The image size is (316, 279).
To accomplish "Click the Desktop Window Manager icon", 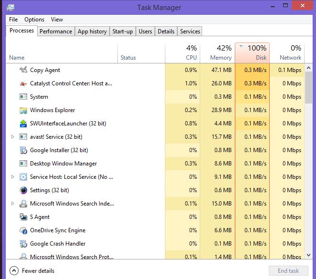I will click(23, 164).
